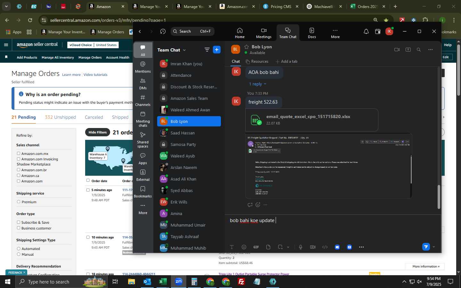
Task: Open the Docs tab in Zoom
Action: tap(312, 33)
